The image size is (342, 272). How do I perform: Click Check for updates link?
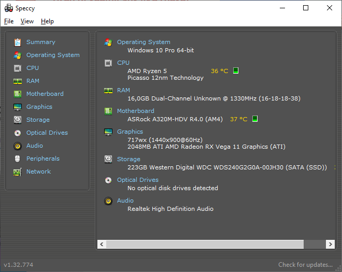point(305,265)
